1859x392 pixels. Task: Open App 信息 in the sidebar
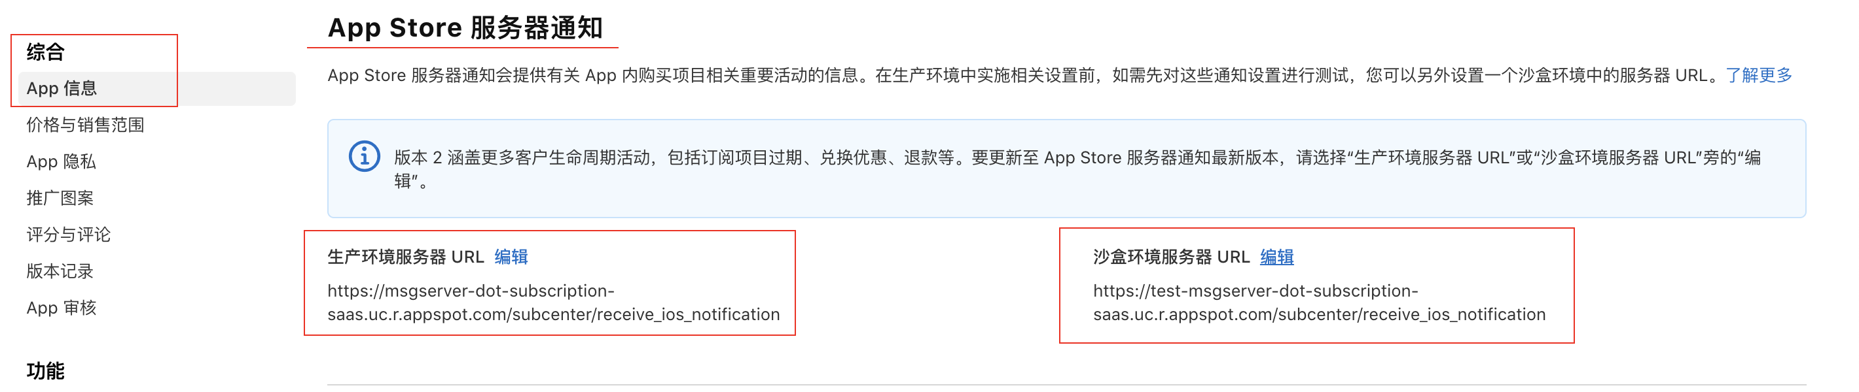click(x=62, y=89)
